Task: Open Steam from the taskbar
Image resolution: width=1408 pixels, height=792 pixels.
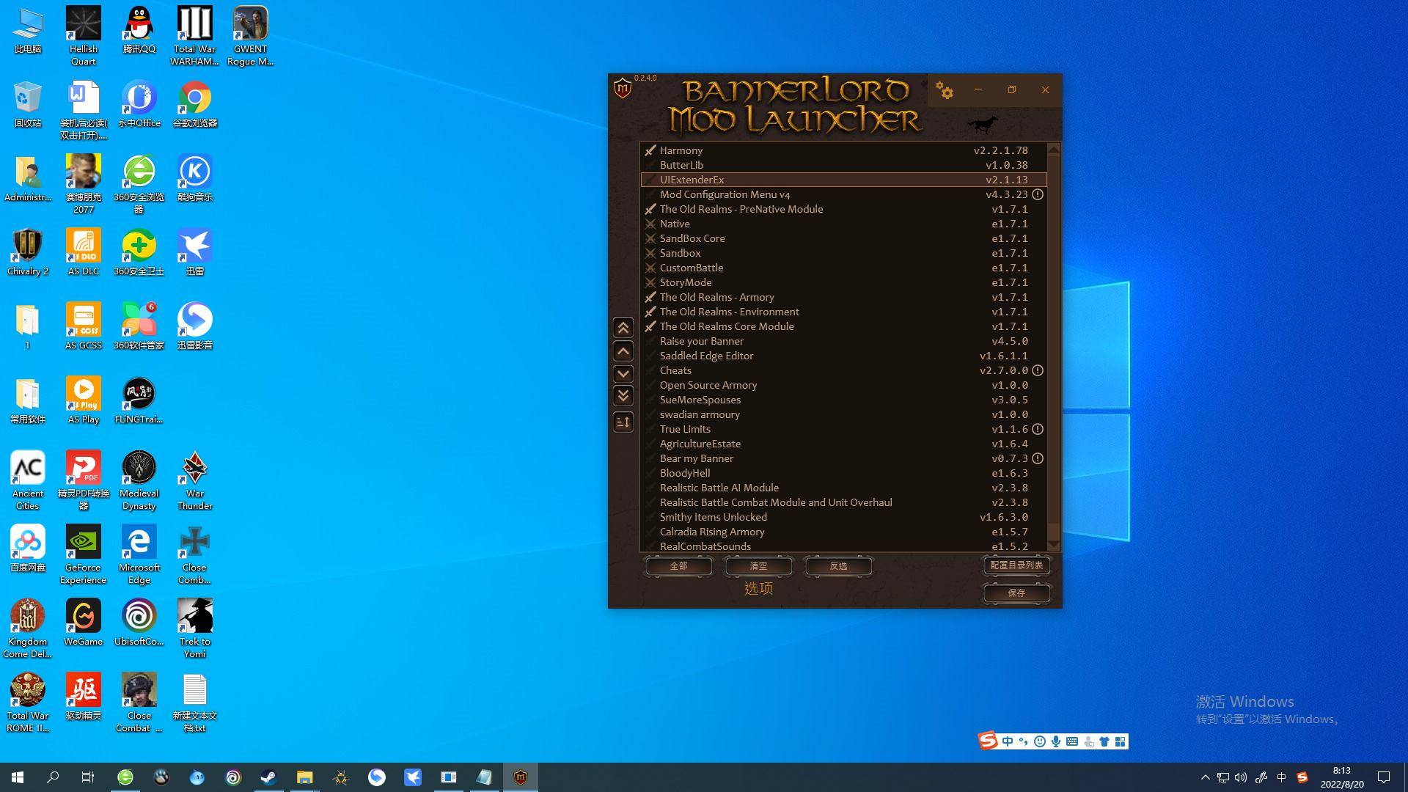Action: (268, 777)
